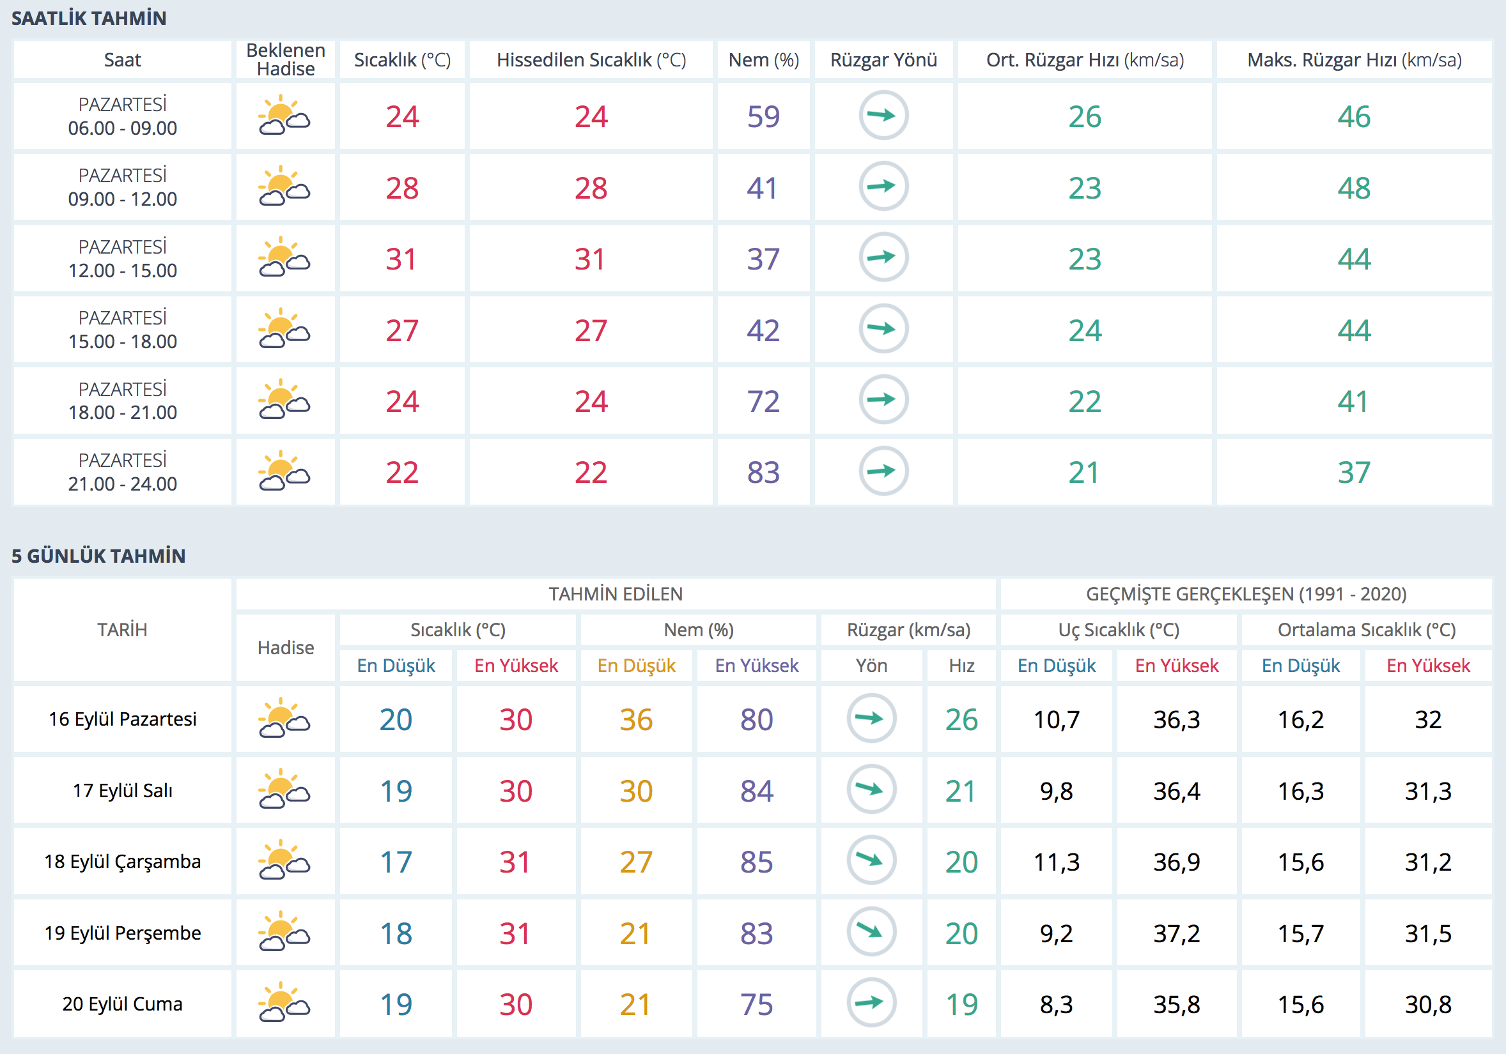Image resolution: width=1506 pixels, height=1054 pixels.
Task: Click the 19 Eylül Perşembe date cell
Action: [123, 933]
